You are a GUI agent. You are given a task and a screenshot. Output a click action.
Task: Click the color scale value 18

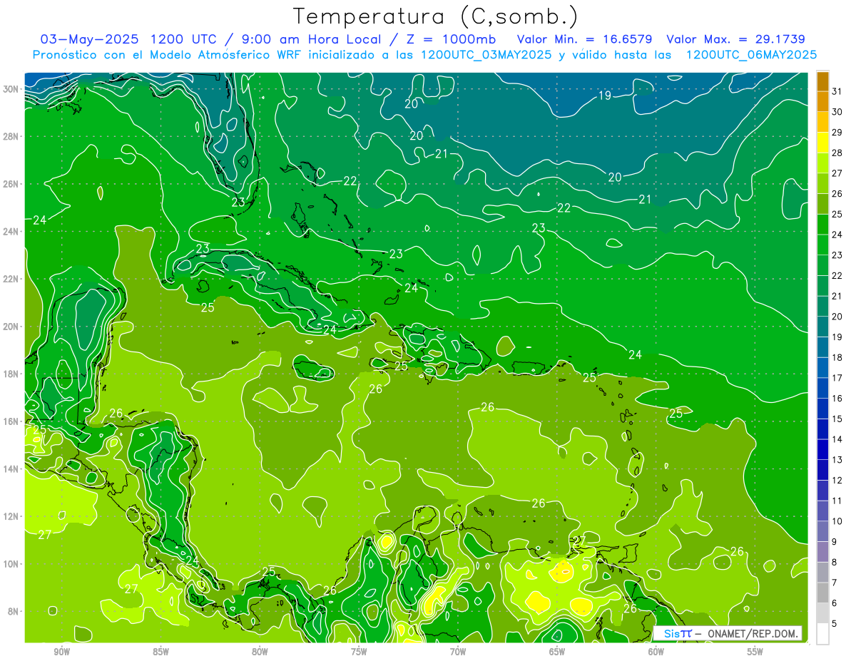837,357
